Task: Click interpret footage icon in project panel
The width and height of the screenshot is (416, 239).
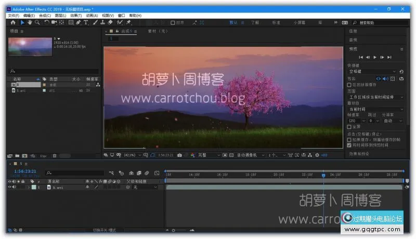Action: (x=10, y=156)
